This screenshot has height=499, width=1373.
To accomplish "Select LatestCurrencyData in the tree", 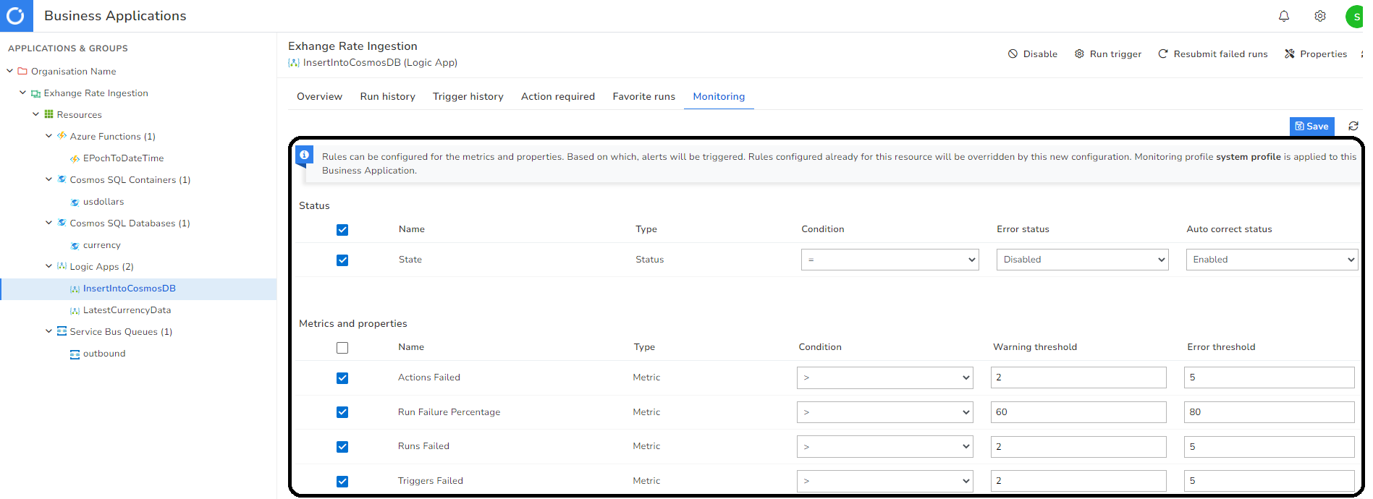I will (127, 310).
